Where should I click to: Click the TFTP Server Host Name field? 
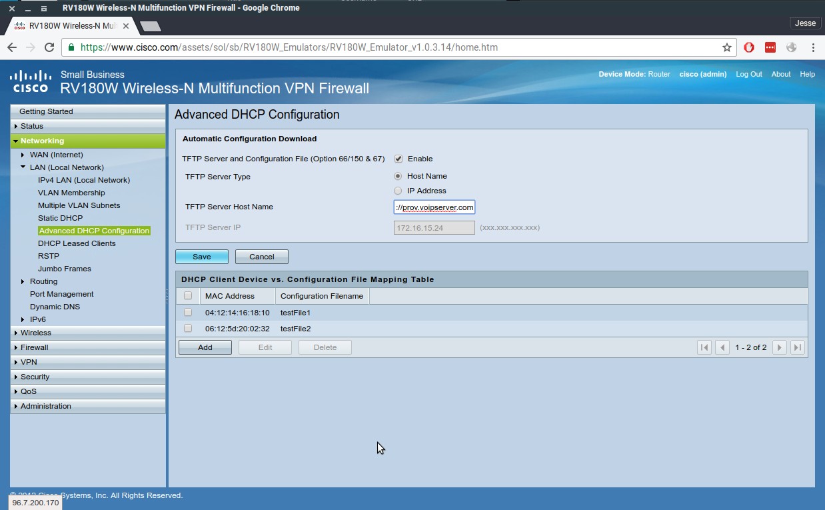434,207
